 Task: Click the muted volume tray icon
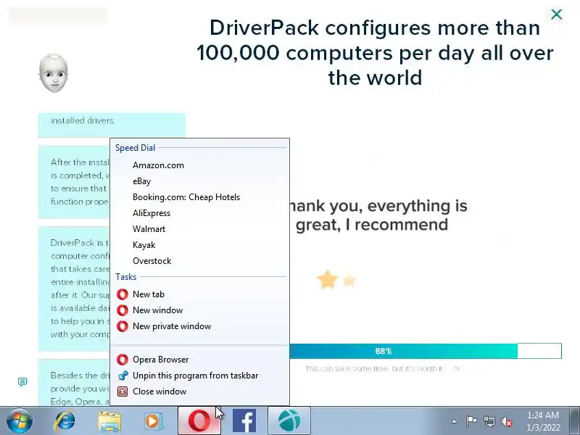[x=507, y=421]
